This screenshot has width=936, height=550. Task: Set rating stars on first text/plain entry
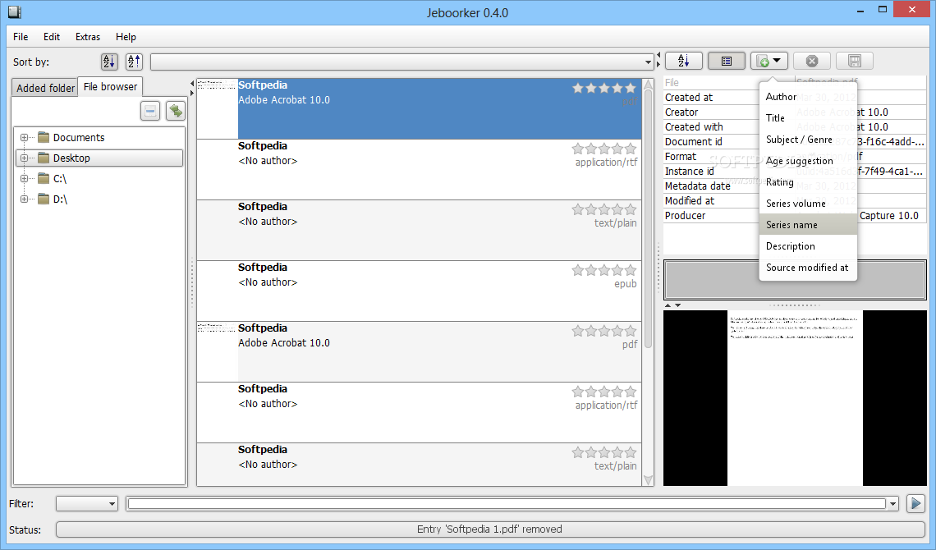(604, 209)
